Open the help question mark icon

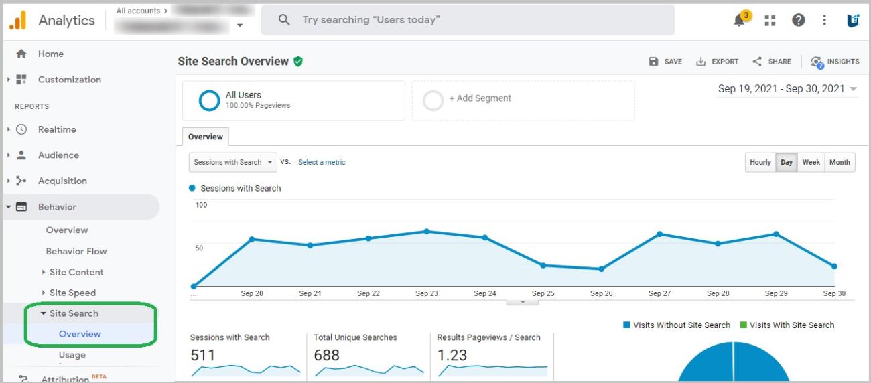[x=798, y=21]
